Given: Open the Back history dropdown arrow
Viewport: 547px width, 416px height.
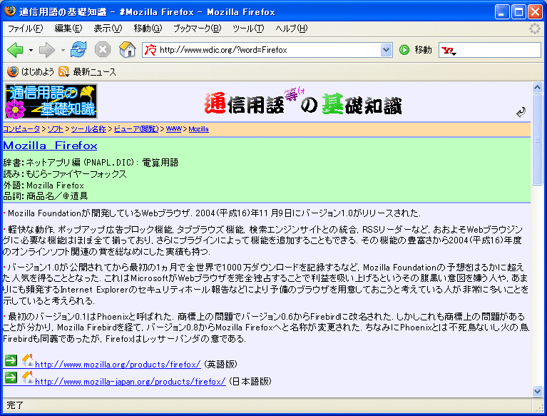Looking at the screenshot, I should click(31, 50).
